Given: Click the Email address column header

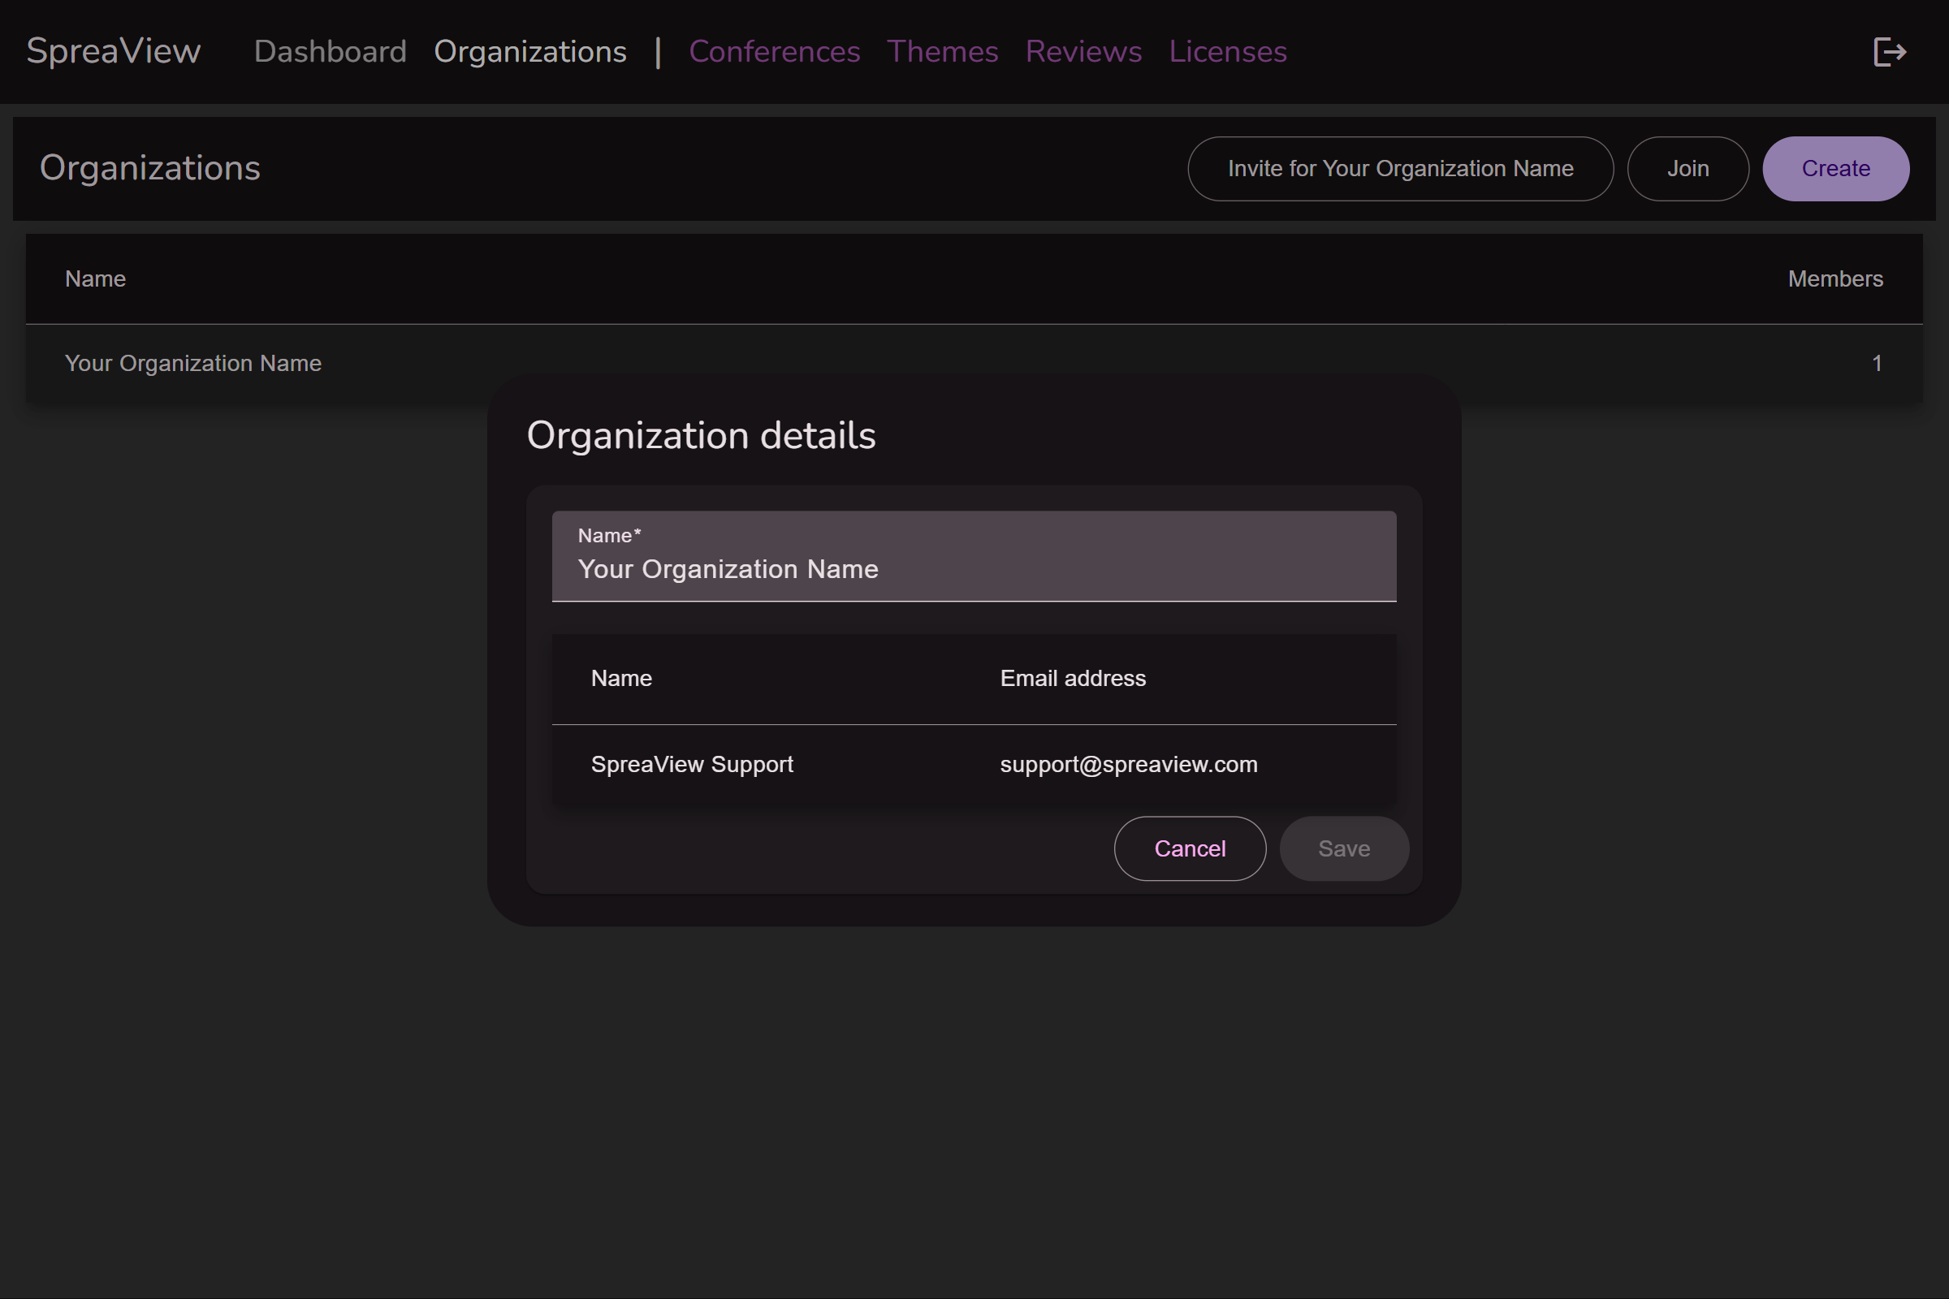Looking at the screenshot, I should point(1072,678).
